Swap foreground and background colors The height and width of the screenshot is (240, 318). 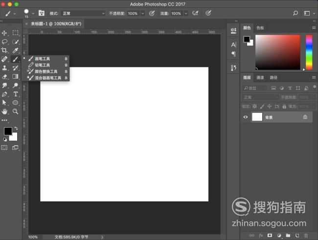coord(16,128)
